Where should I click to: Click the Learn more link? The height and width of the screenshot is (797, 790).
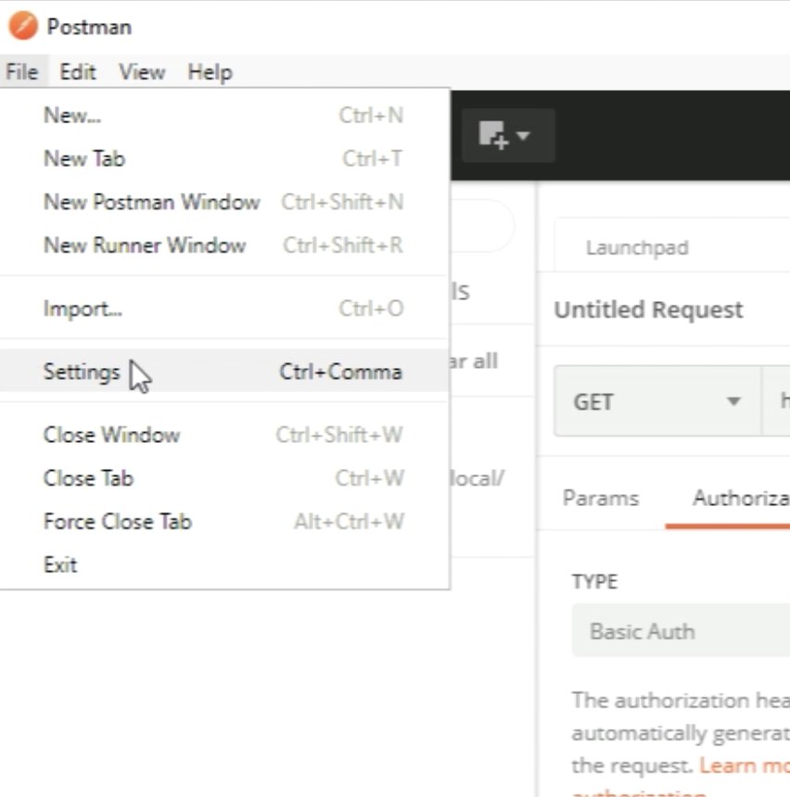(742, 765)
